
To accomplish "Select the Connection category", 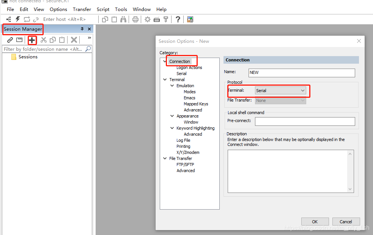I will pos(179,61).
